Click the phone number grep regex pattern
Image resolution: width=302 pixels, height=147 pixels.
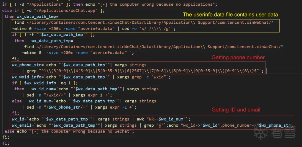tap(149, 71)
